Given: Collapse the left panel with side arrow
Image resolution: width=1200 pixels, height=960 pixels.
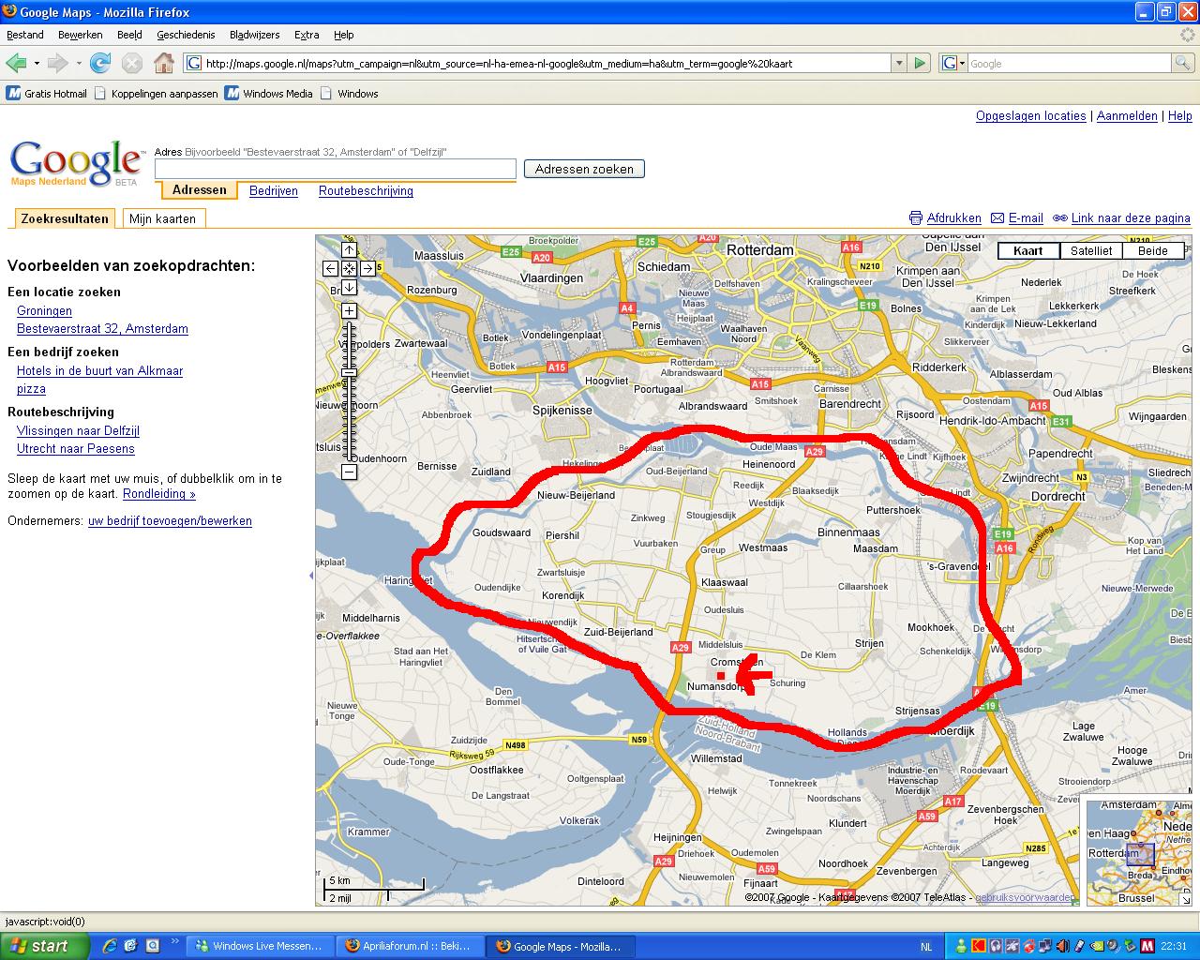Looking at the screenshot, I should click(311, 576).
